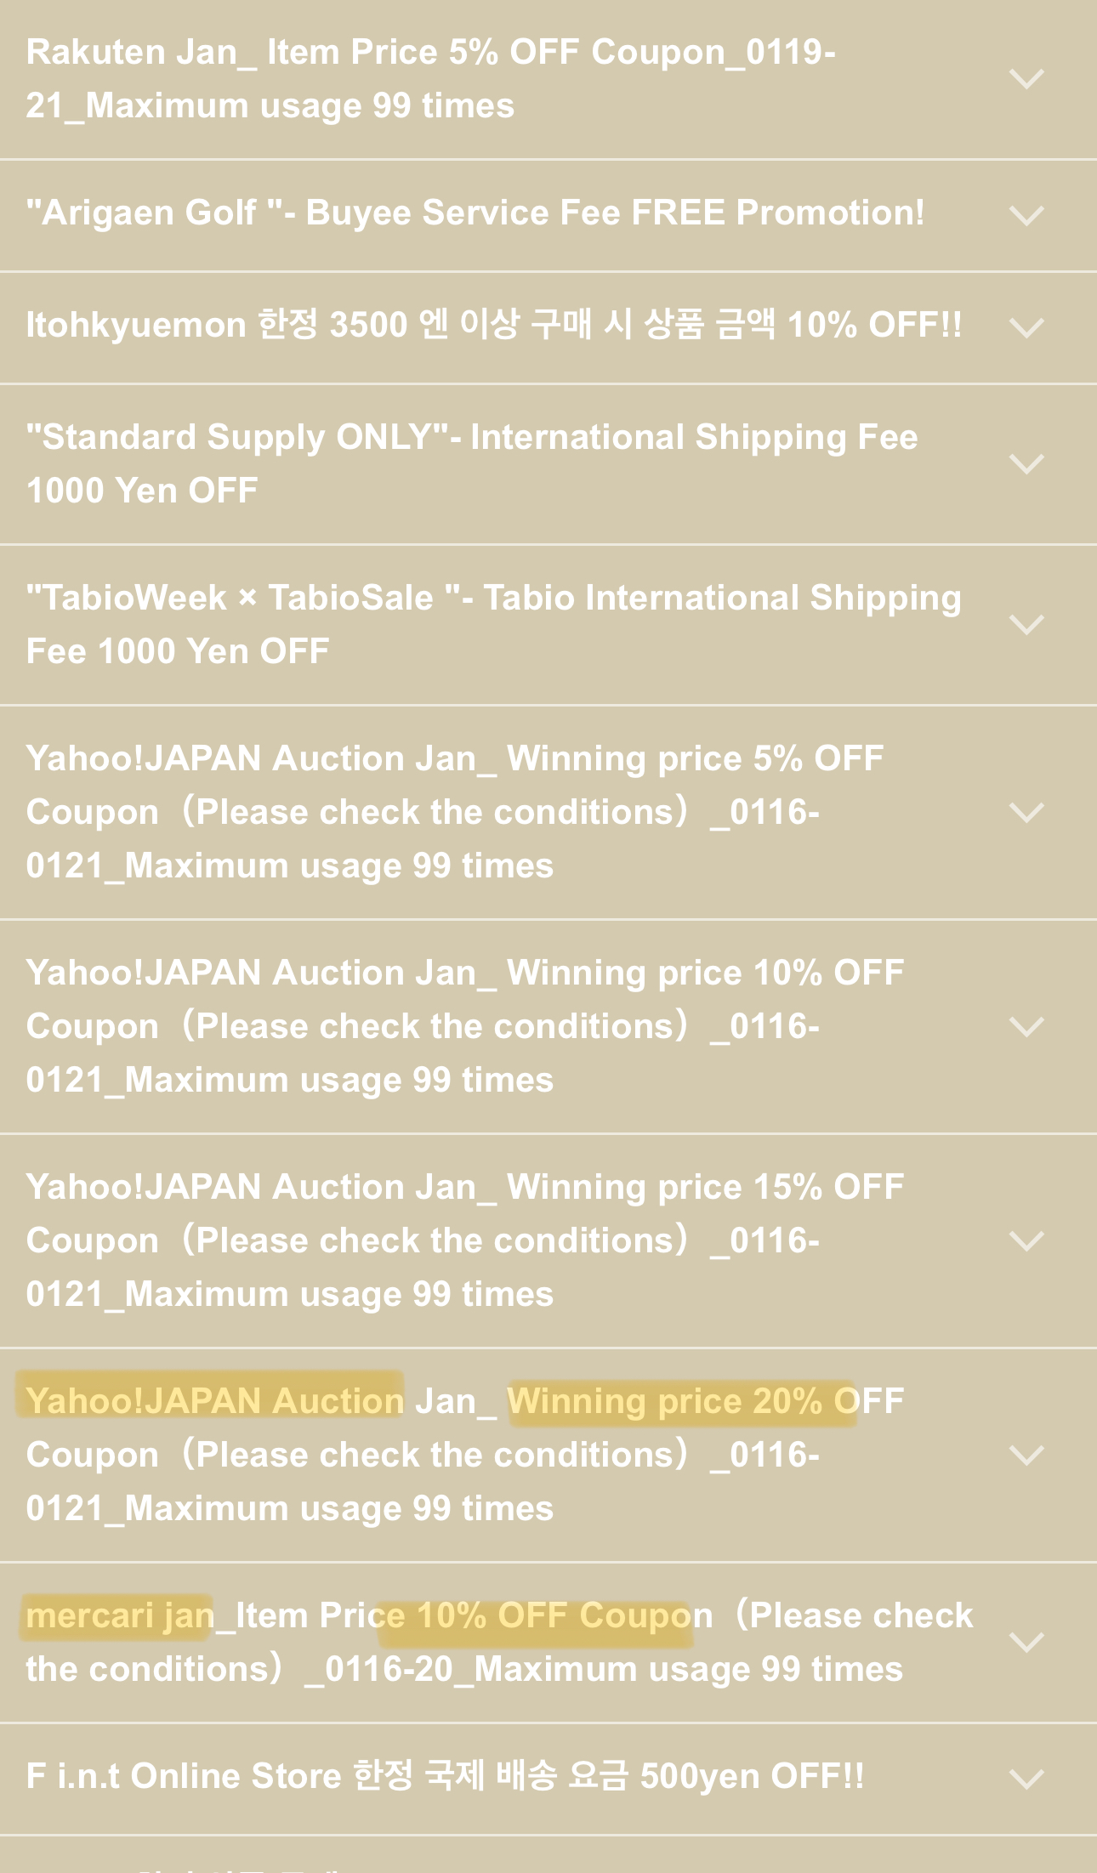Open F i.n.t Online Store 500yen OFF text
This screenshot has width=1097, height=1873.
pyautogui.click(x=445, y=1777)
